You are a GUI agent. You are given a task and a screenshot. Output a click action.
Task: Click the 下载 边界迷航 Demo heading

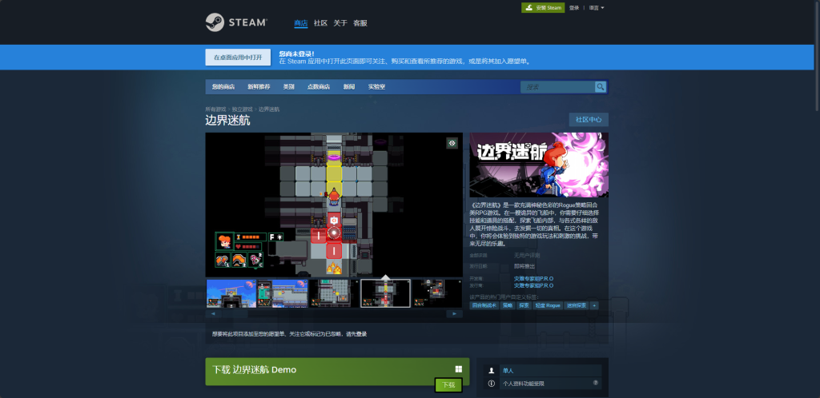coord(254,370)
